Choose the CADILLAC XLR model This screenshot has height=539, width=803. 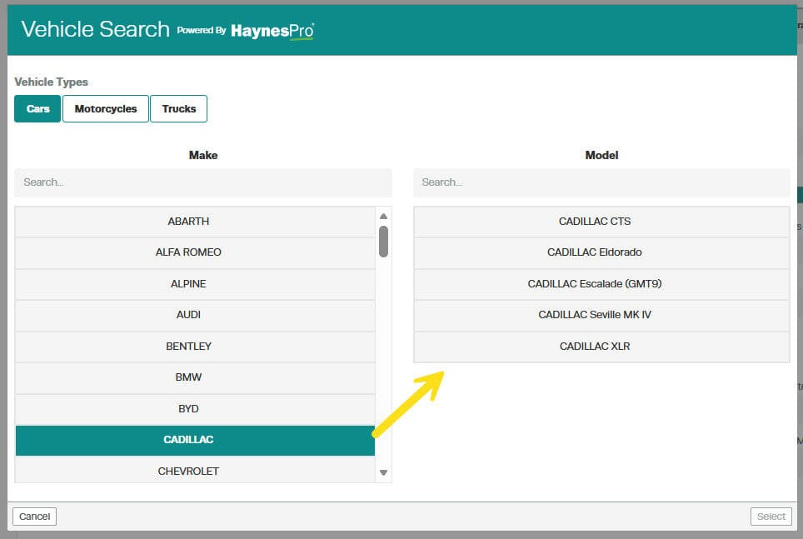point(601,347)
